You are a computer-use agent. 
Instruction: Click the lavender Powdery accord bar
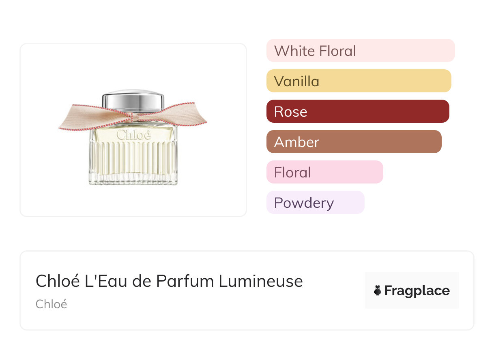coord(315,203)
